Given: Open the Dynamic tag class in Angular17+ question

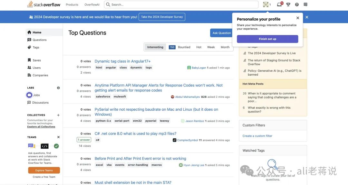Looking at the screenshot, I should 122,61.
